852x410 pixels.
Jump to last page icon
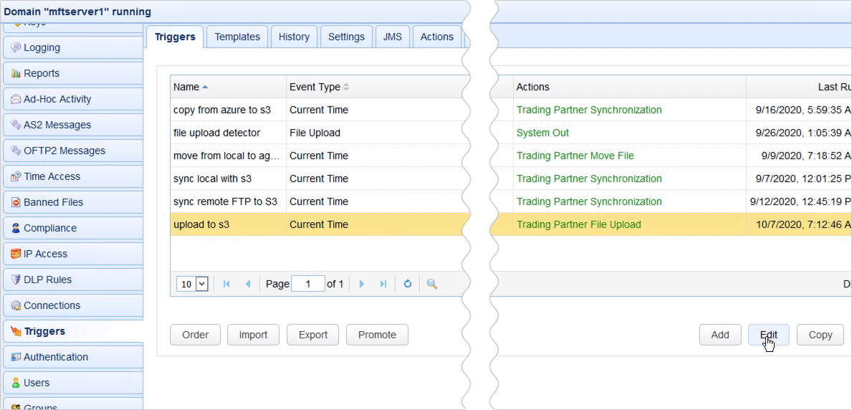click(383, 284)
